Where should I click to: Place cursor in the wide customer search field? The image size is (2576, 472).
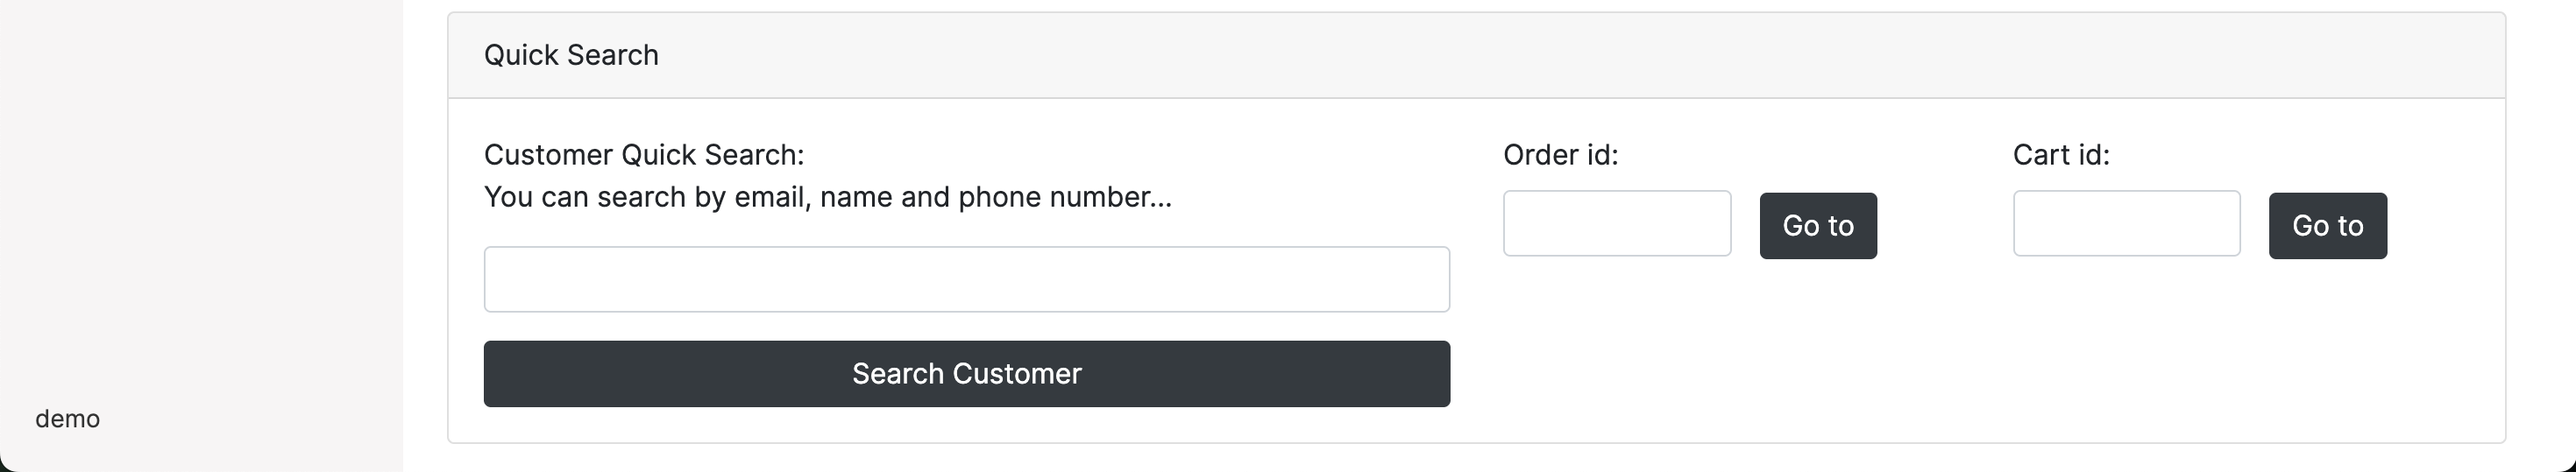(966, 279)
